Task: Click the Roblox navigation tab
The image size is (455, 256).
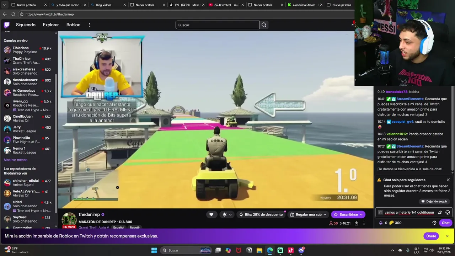Action: (x=73, y=25)
